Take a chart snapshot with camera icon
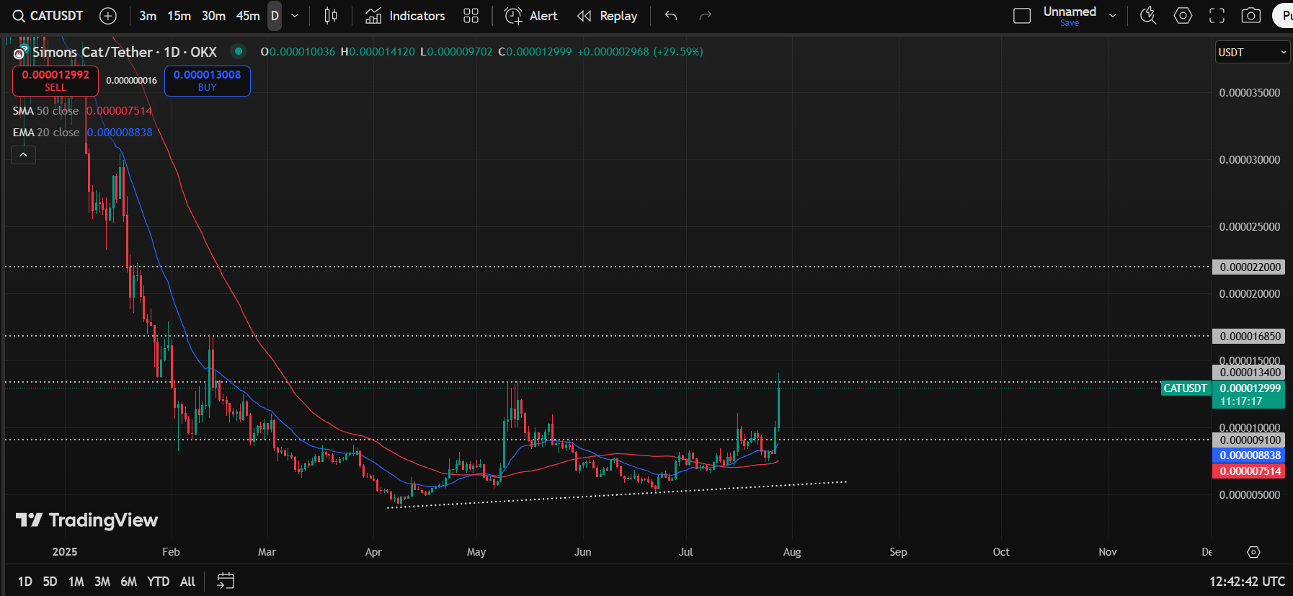This screenshot has width=1293, height=596. click(1251, 16)
